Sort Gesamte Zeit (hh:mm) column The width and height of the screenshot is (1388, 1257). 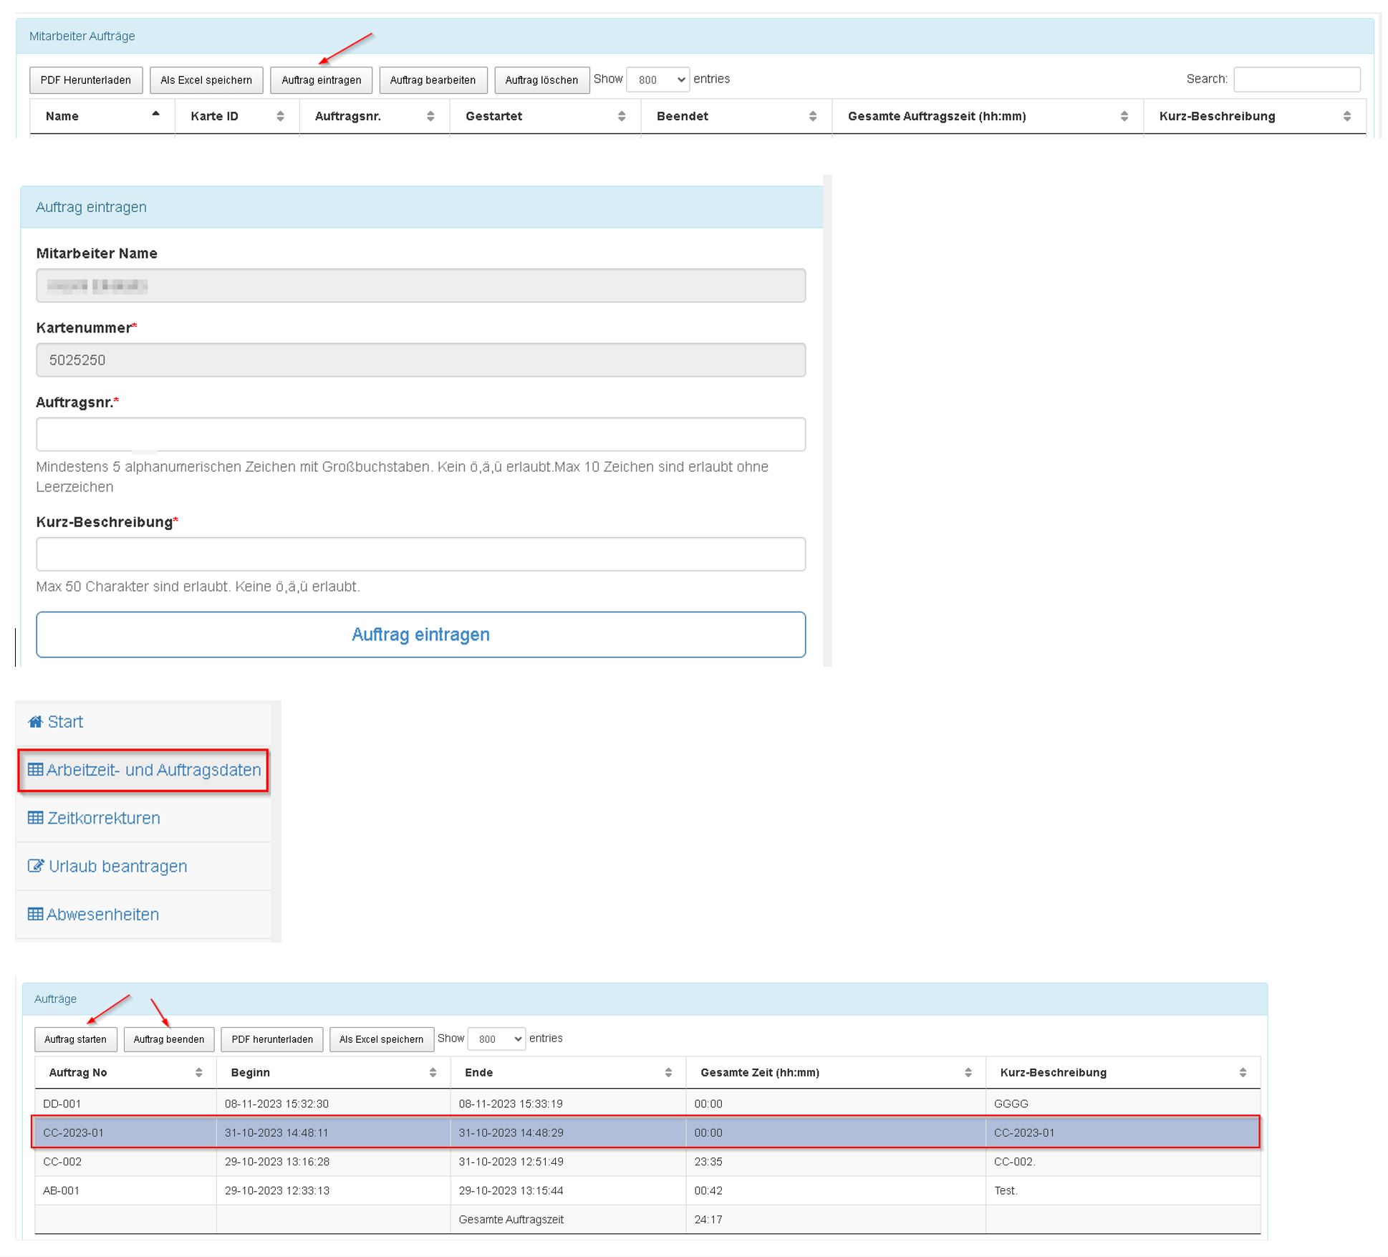[x=968, y=1072]
